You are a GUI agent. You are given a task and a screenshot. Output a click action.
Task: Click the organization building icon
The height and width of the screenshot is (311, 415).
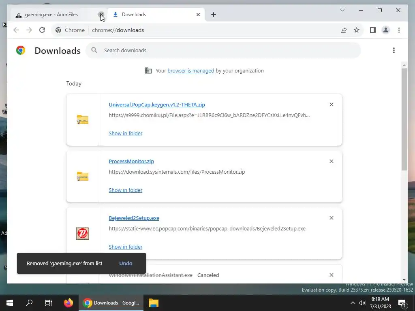click(x=148, y=70)
